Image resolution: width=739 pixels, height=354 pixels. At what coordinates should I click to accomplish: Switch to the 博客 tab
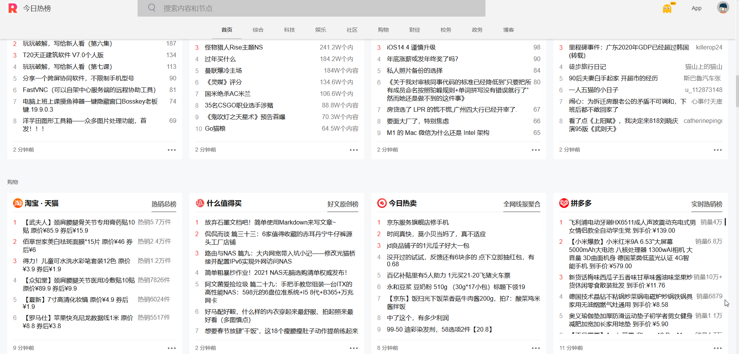509,30
